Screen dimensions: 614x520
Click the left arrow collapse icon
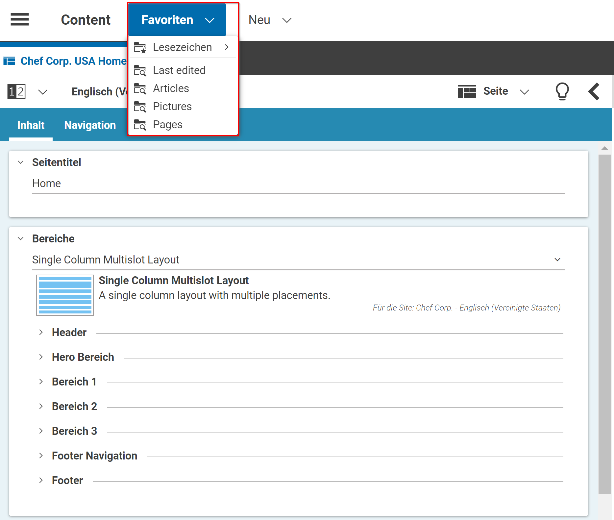(x=594, y=91)
